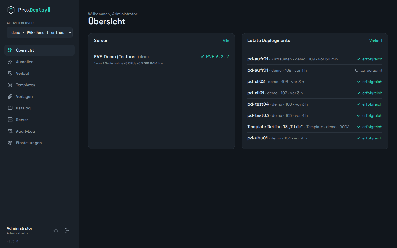Select the pd-ubu01 deployment entry
397x248 pixels.
coord(315,138)
